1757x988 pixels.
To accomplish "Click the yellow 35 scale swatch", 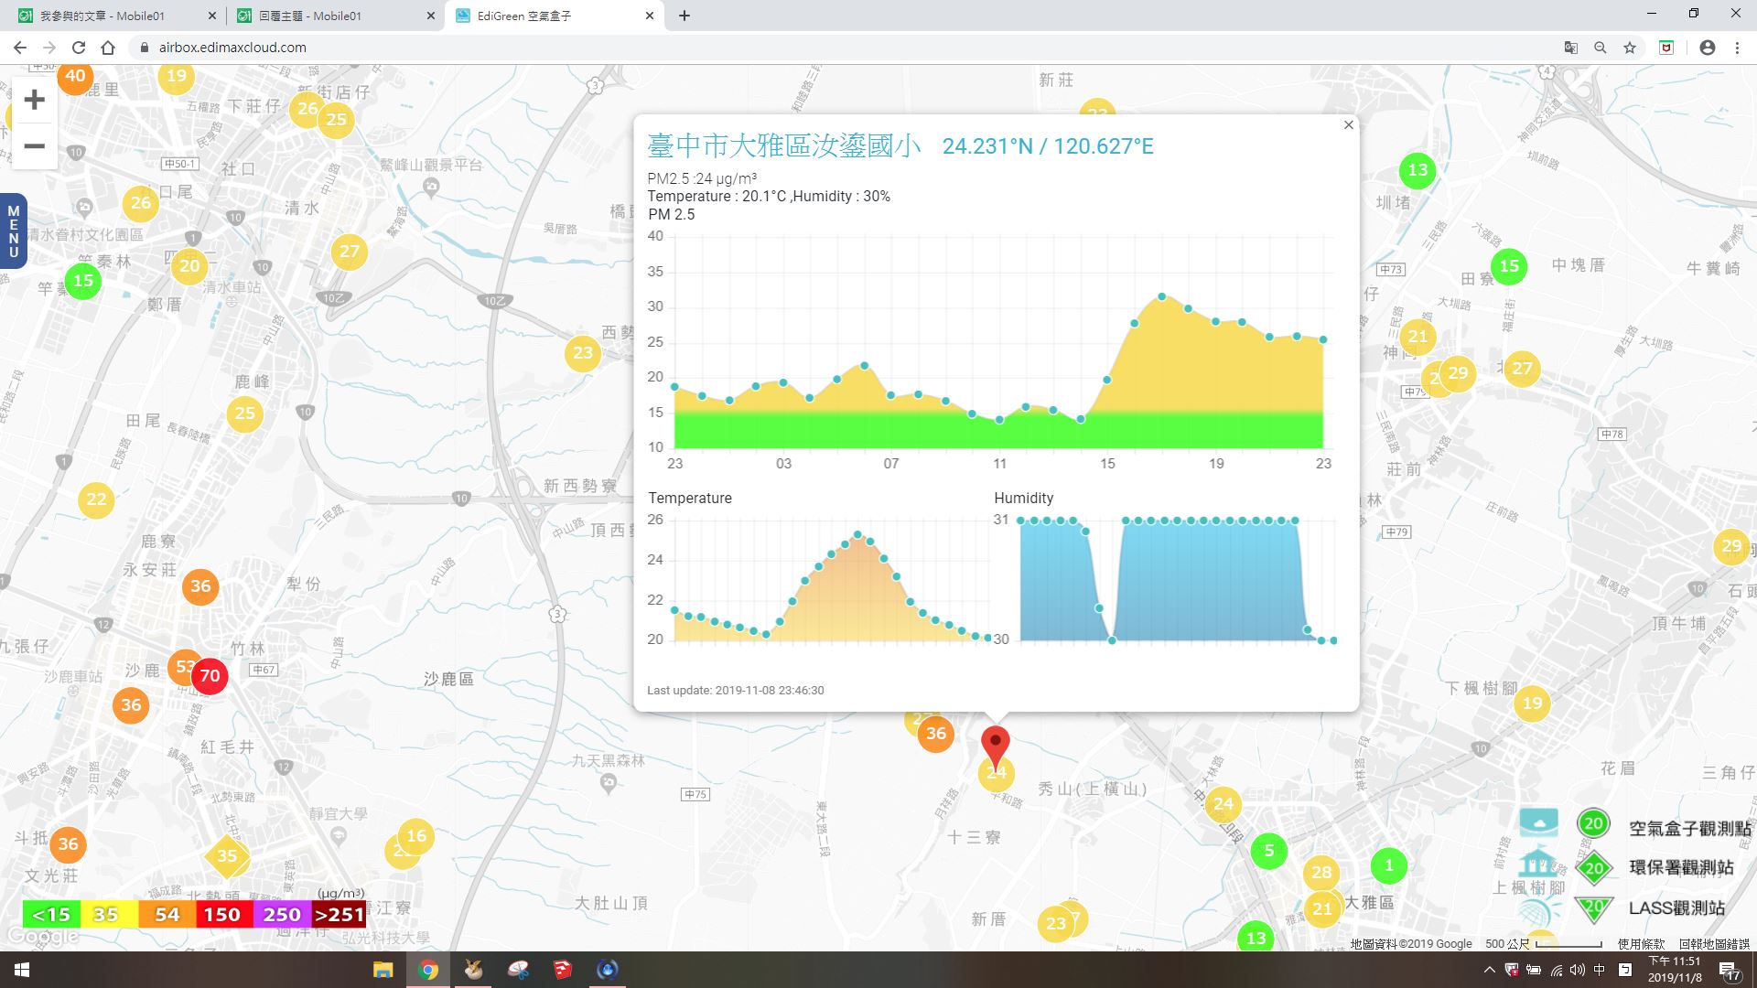I will [108, 914].
